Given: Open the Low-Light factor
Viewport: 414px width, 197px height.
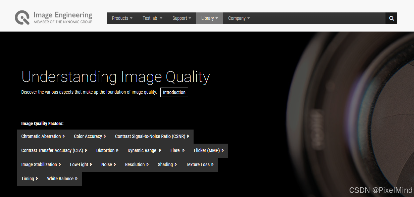Looking at the screenshot, I should pyautogui.click(x=81, y=164).
